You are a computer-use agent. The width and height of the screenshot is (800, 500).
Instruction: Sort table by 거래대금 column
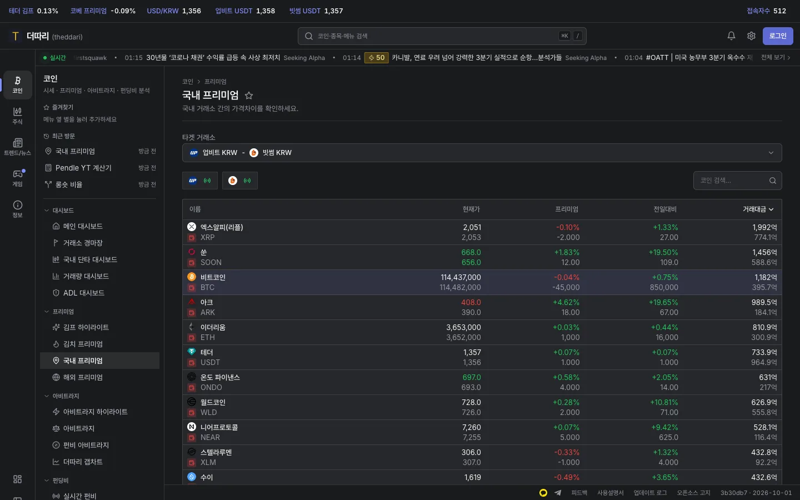758,209
